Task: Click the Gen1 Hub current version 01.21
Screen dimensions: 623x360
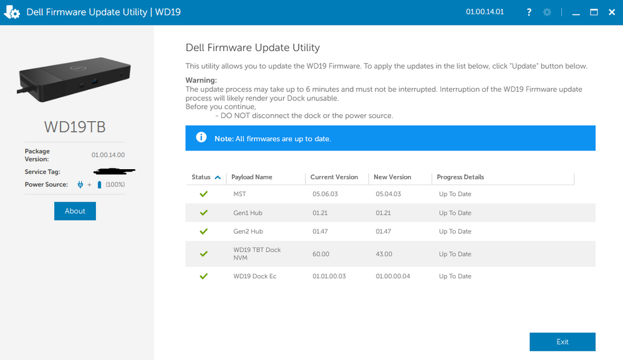Action: (x=320, y=213)
